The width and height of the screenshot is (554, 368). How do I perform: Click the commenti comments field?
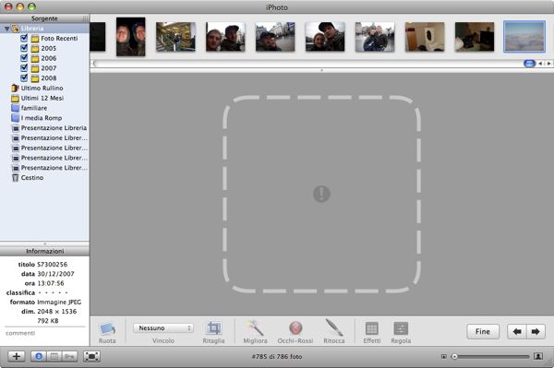(x=45, y=334)
